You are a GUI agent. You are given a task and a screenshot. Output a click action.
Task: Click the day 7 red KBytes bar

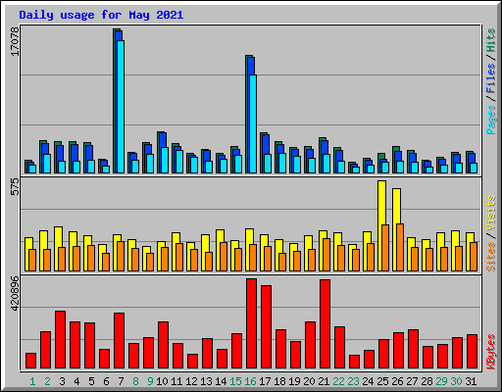tap(119, 341)
